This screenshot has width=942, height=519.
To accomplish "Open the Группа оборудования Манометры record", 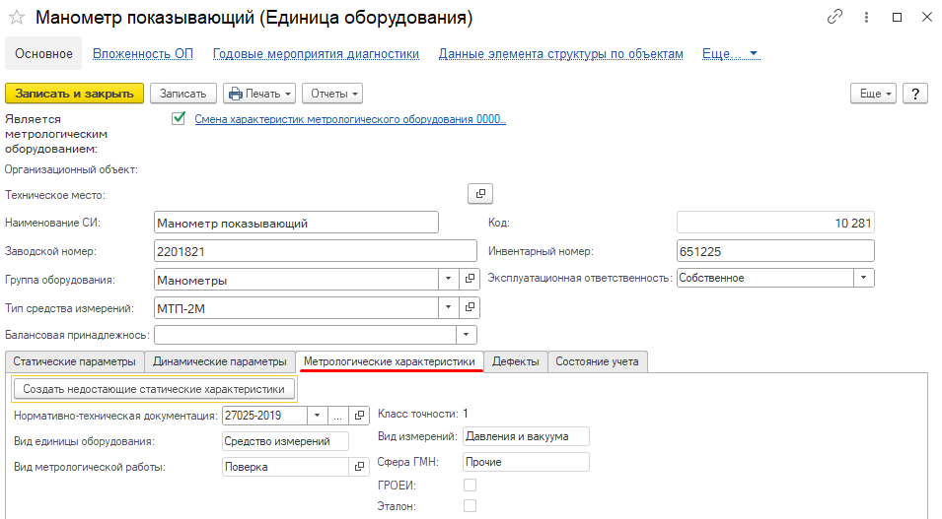I will click(x=471, y=280).
